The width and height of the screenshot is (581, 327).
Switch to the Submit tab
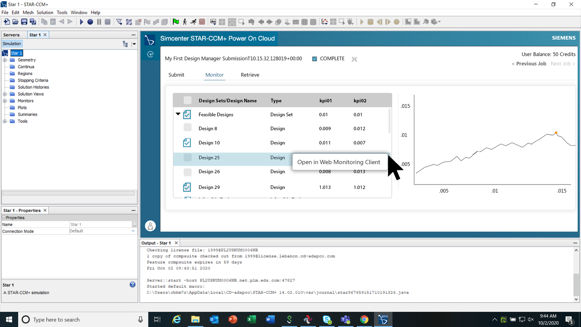coord(176,75)
